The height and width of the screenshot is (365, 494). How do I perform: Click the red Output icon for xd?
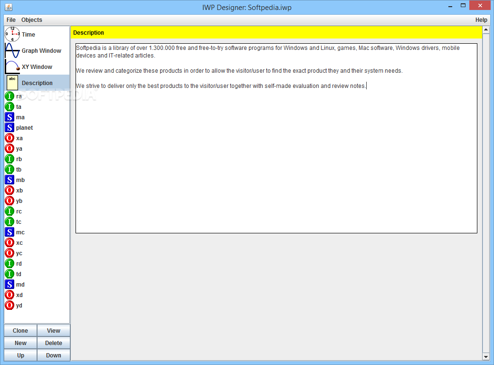[9, 295]
